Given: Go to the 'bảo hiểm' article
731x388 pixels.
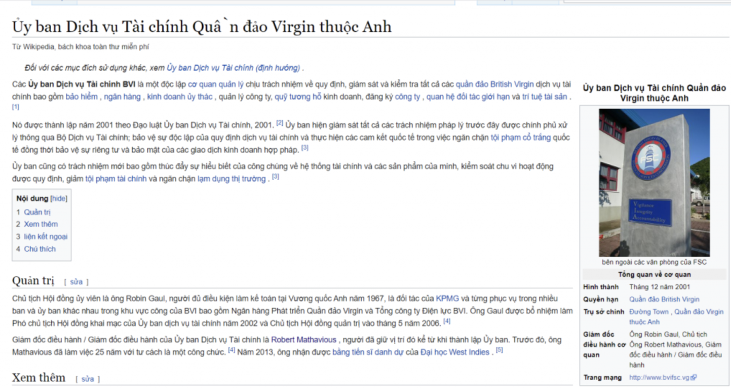Looking at the screenshot, I should click(81, 97).
